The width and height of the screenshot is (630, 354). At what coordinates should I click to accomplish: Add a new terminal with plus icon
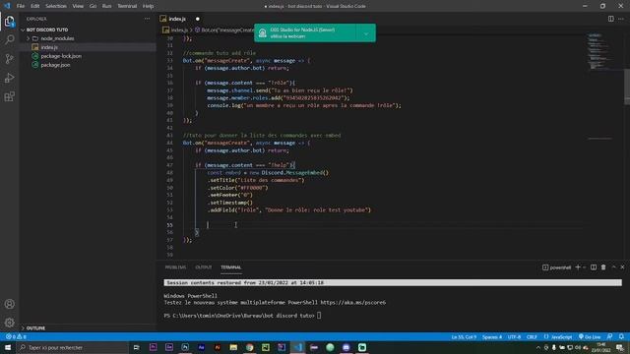pyautogui.click(x=578, y=267)
